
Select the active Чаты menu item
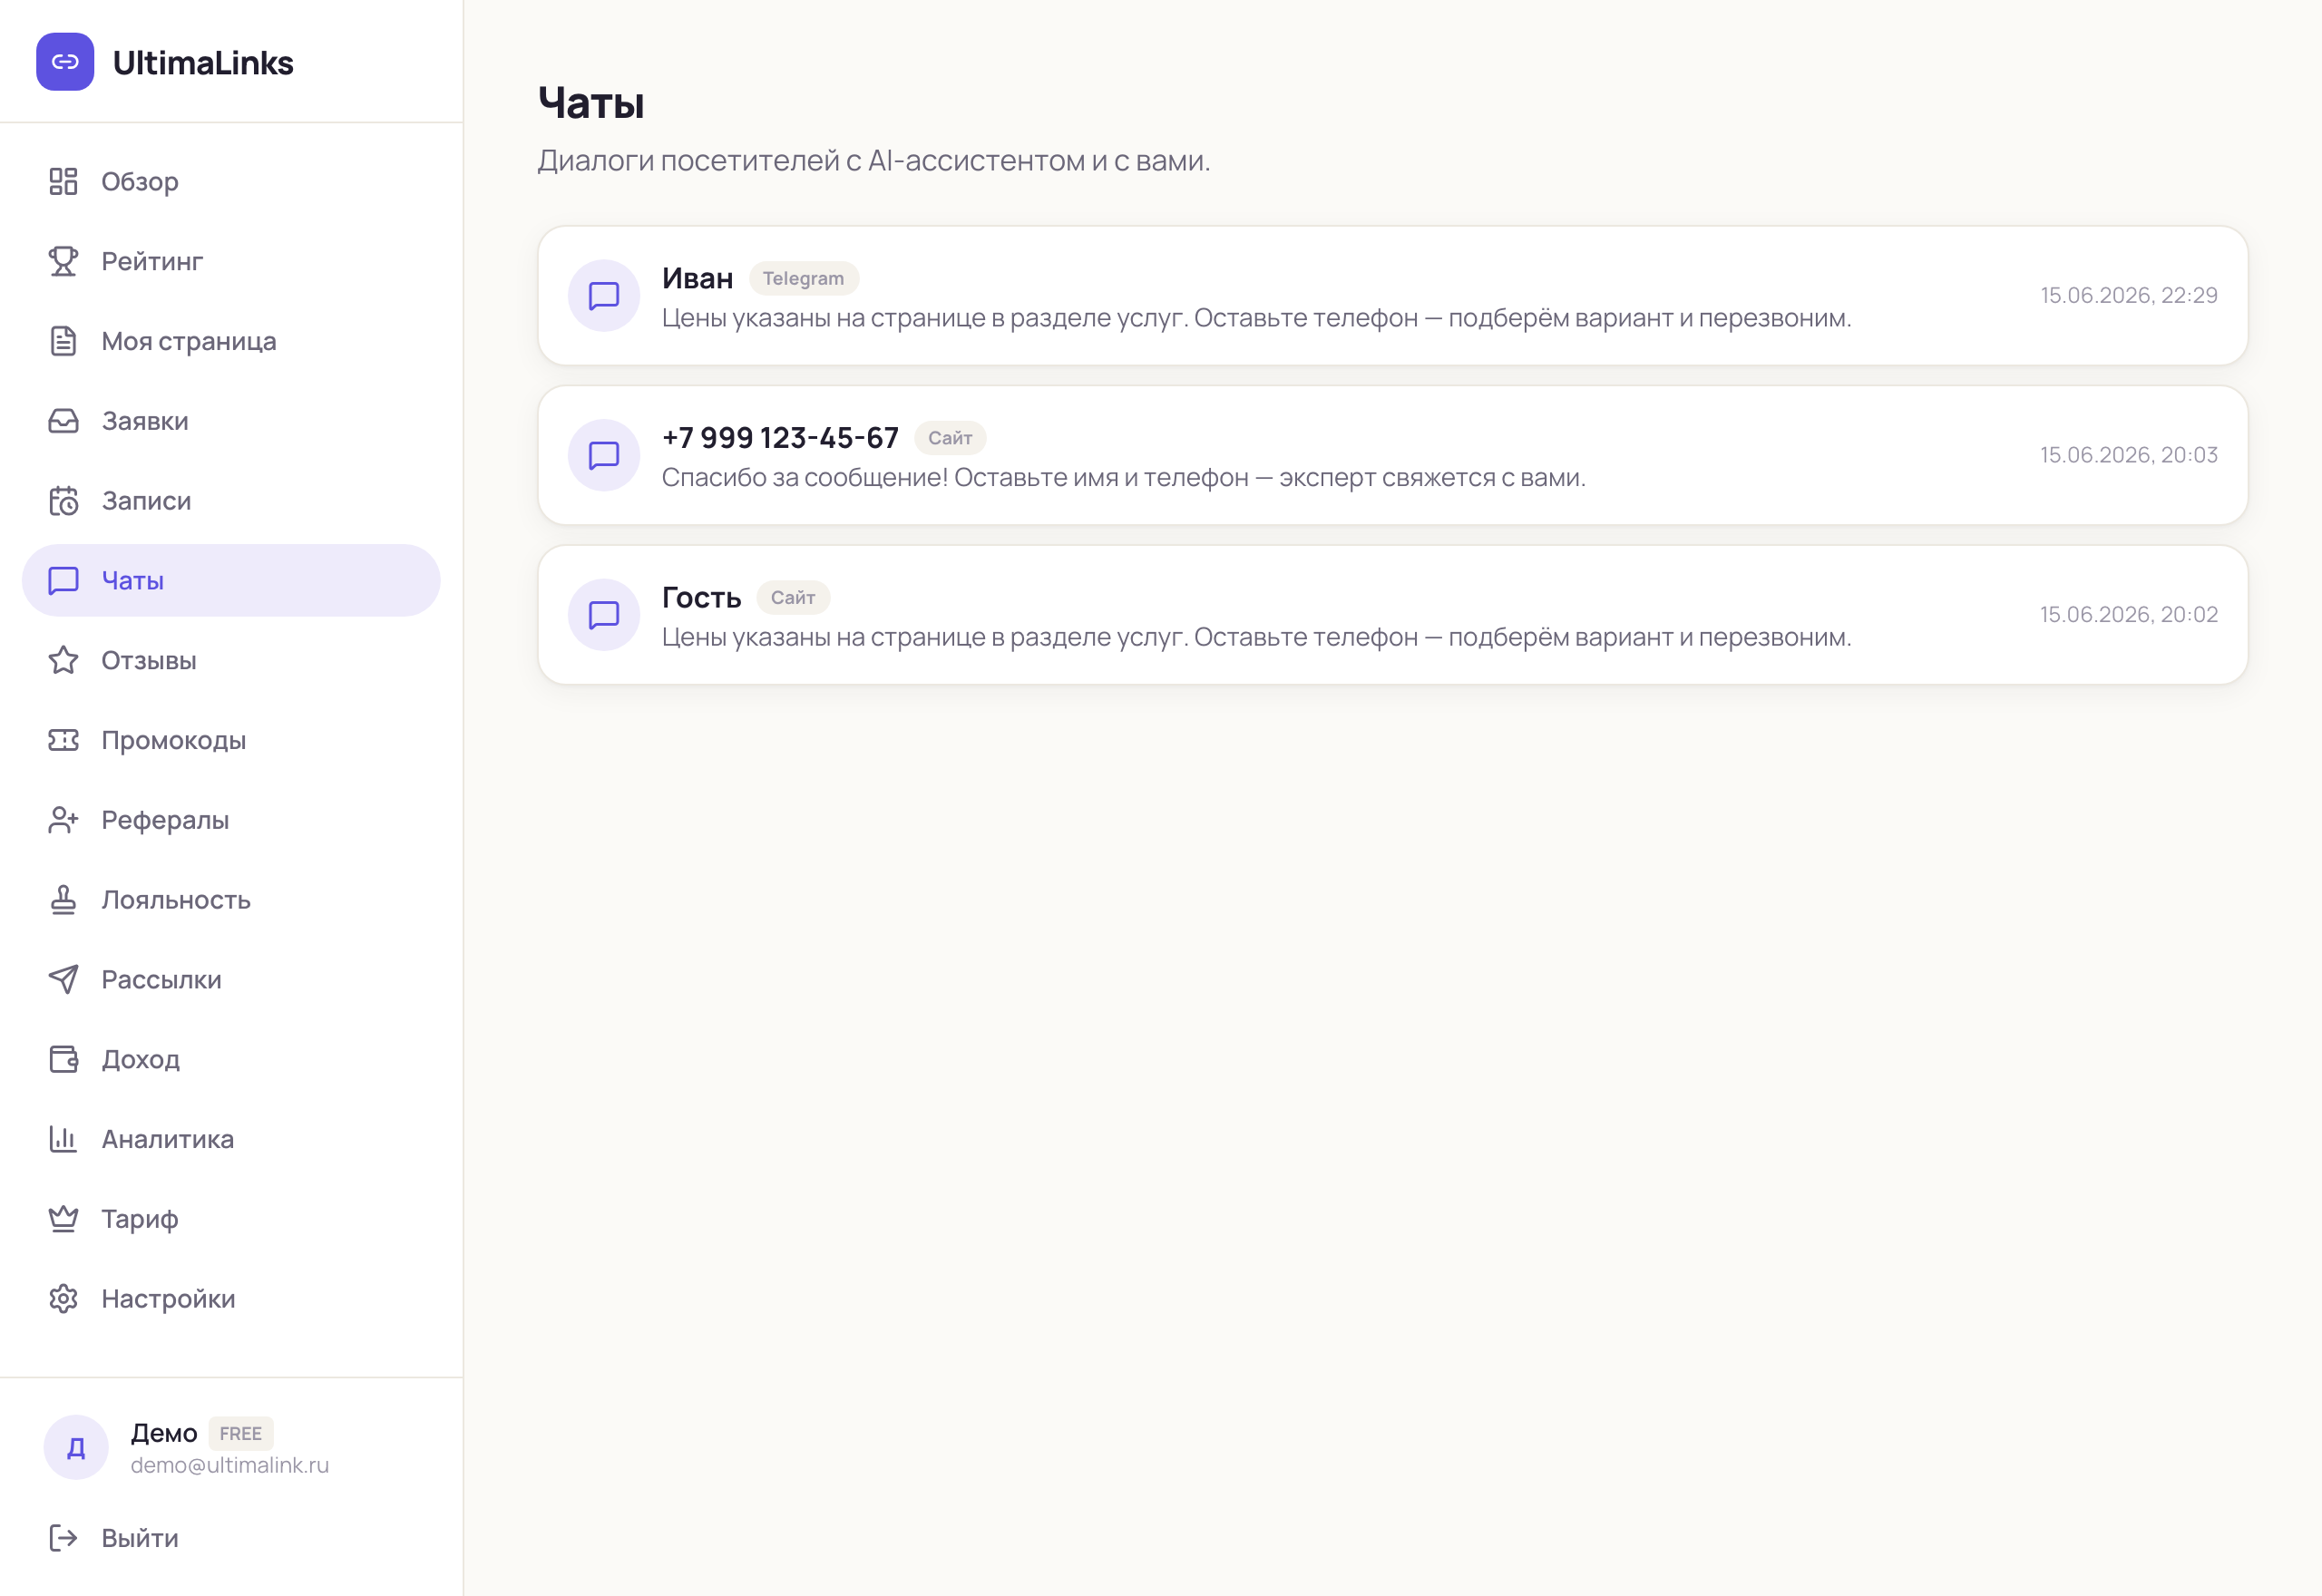click(231, 581)
